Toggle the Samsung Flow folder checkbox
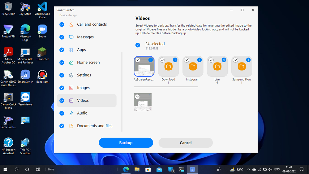This screenshot has width=309, height=174. coord(235,60)
